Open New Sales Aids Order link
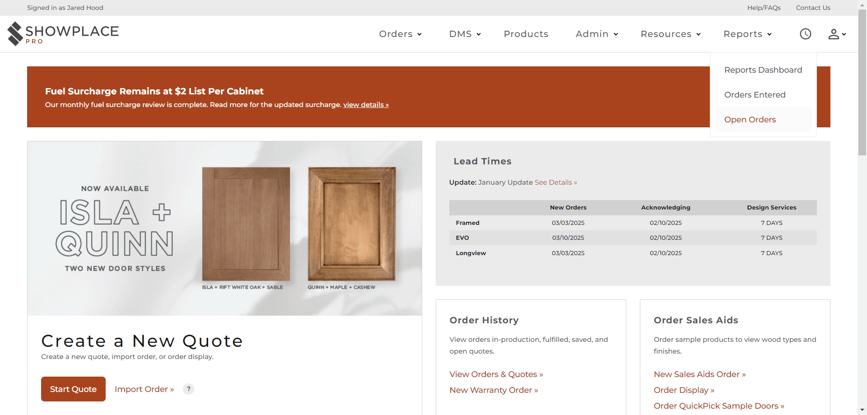 pyautogui.click(x=699, y=374)
